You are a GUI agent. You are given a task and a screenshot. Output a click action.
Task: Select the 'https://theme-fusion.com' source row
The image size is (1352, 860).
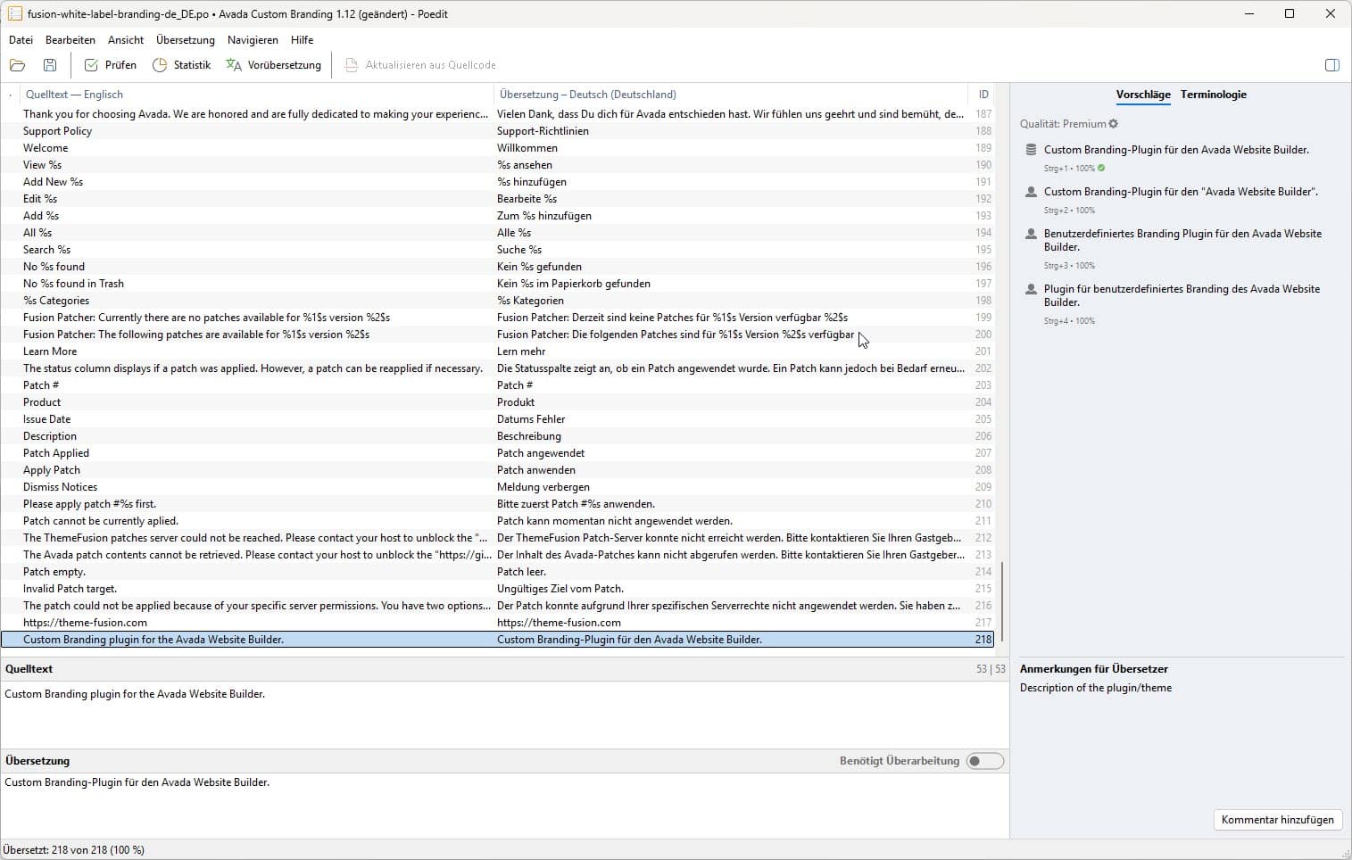pos(497,623)
